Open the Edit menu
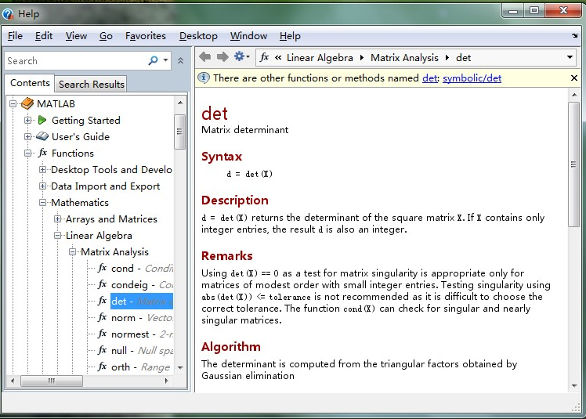The width and height of the screenshot is (586, 419). click(x=44, y=36)
